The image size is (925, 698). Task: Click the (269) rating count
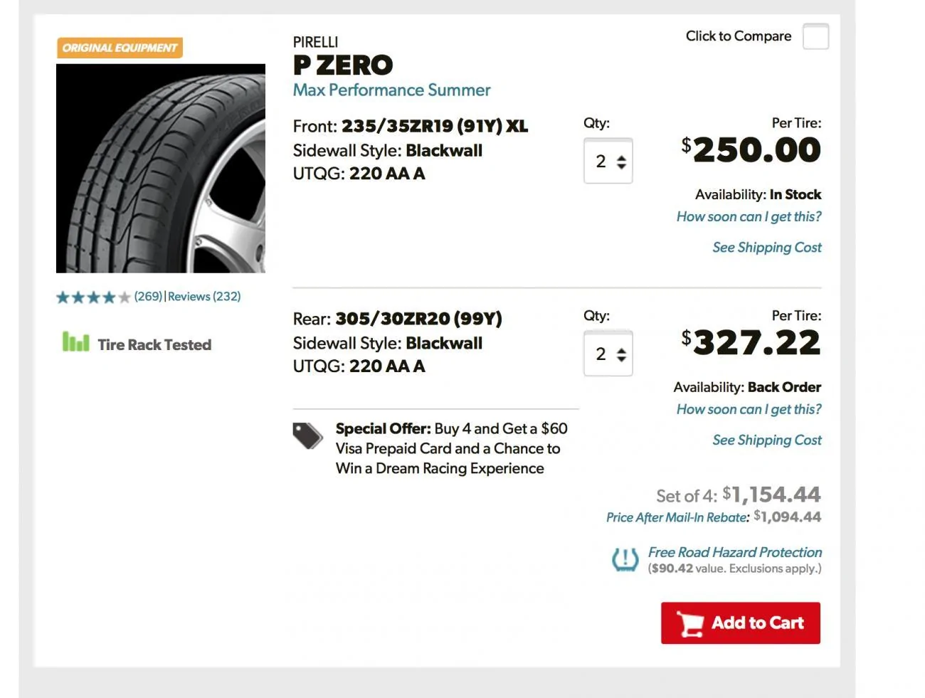149,297
